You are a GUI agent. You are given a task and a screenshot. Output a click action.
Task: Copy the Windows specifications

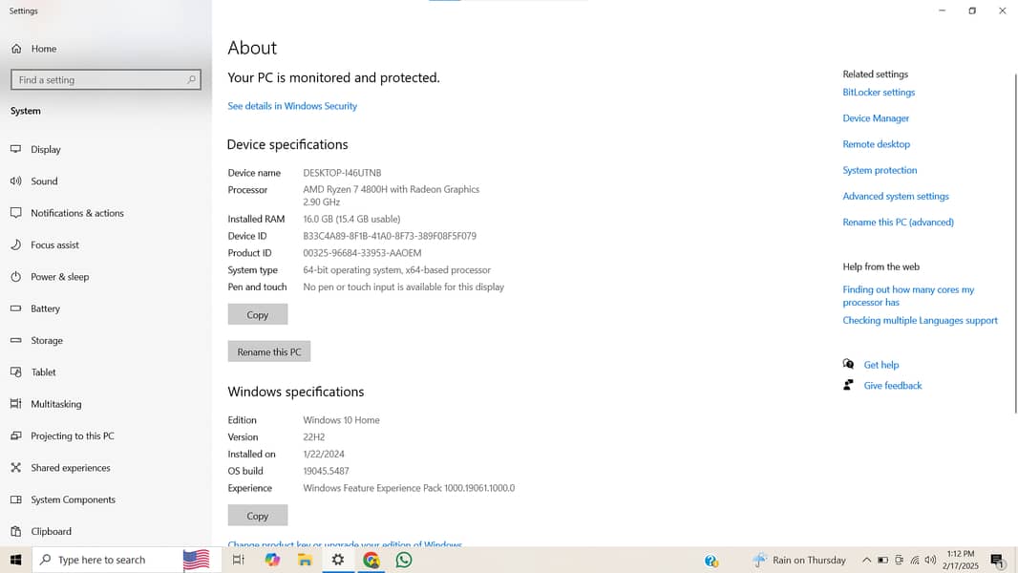(x=257, y=516)
